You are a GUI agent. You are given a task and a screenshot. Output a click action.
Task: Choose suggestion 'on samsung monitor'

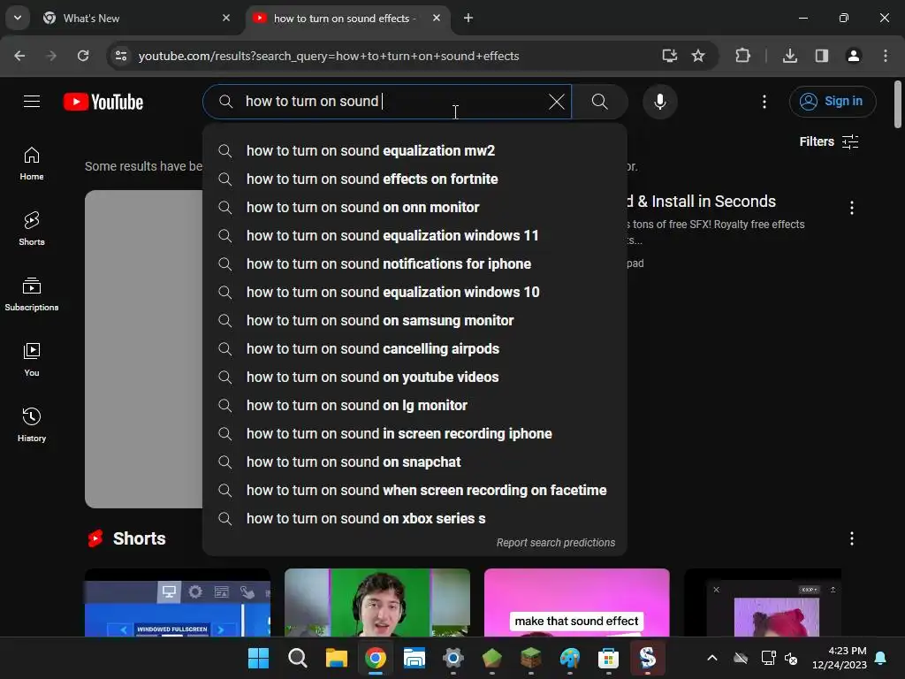click(414, 320)
